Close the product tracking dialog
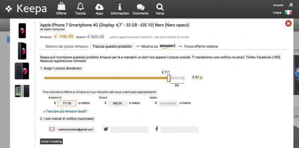Viewport: 299px width, 148px height. click(x=288, y=23)
